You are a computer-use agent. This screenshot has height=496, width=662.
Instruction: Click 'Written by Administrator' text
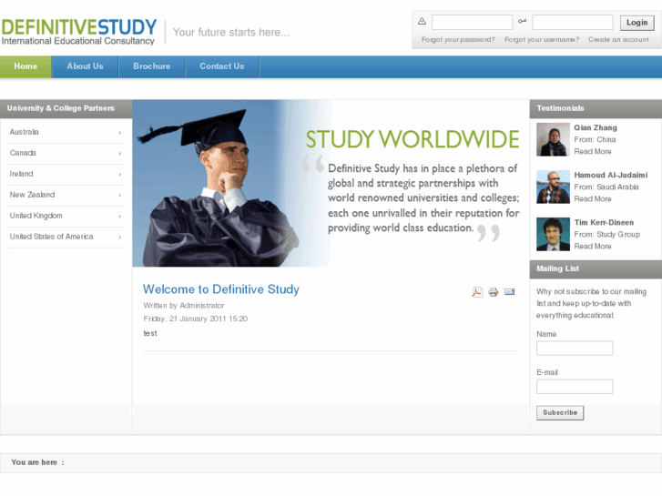tap(184, 305)
